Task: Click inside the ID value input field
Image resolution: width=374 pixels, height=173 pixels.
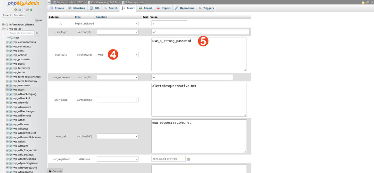Action: click(169, 23)
